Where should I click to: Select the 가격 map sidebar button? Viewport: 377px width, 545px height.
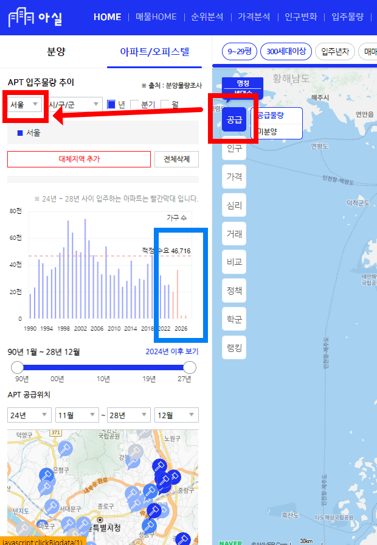234,177
